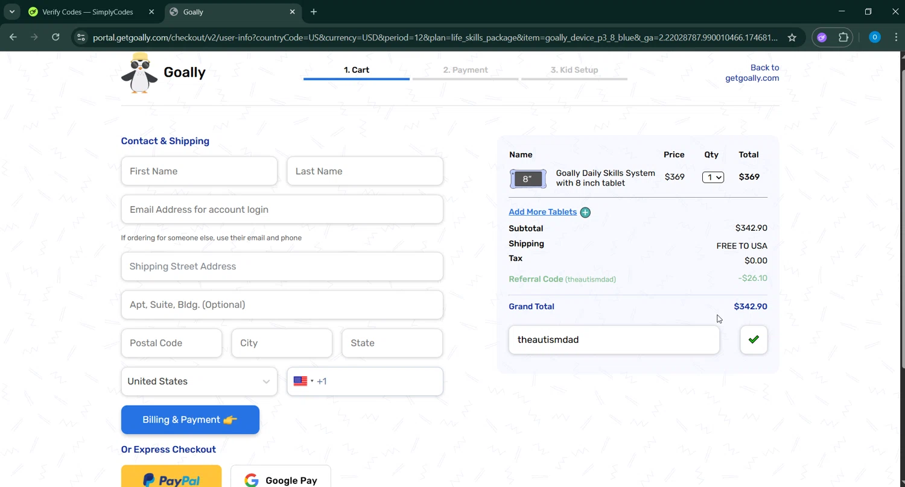Click the Last Name field
The image size is (905, 487).
pyautogui.click(x=365, y=171)
